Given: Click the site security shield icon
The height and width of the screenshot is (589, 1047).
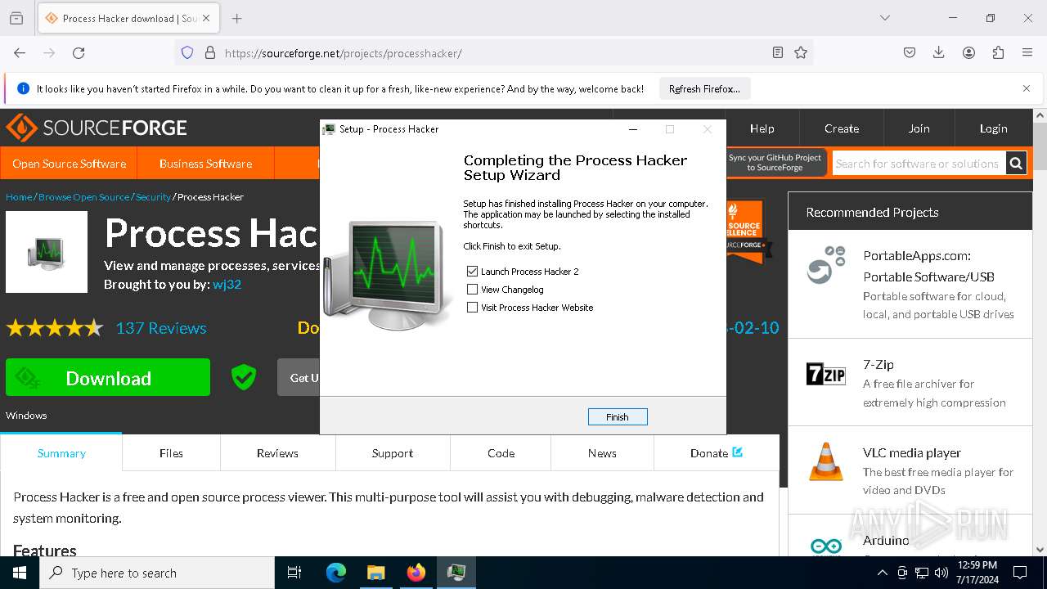Looking at the screenshot, I should coord(187,52).
